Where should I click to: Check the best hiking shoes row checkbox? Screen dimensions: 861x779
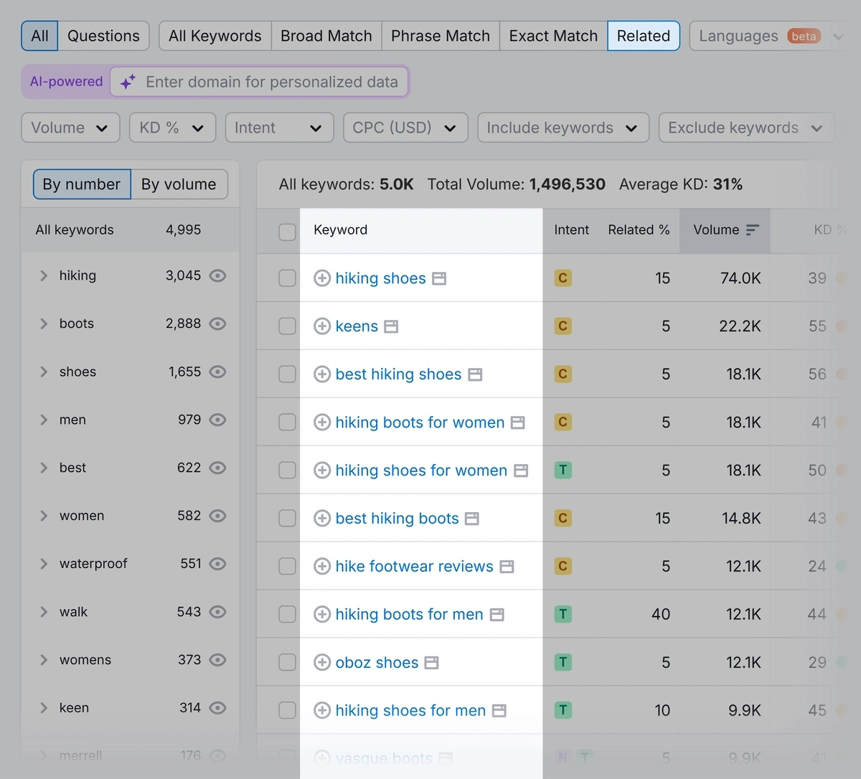pyautogui.click(x=287, y=374)
